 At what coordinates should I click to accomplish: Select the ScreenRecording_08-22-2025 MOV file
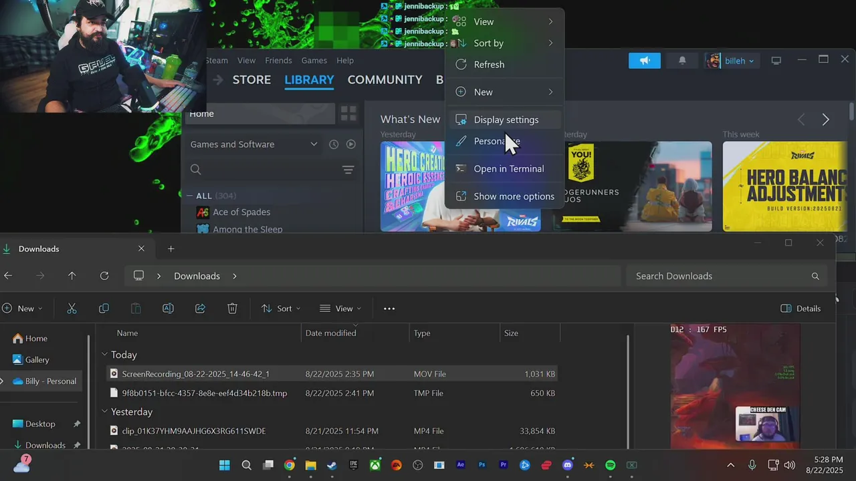coord(332,374)
